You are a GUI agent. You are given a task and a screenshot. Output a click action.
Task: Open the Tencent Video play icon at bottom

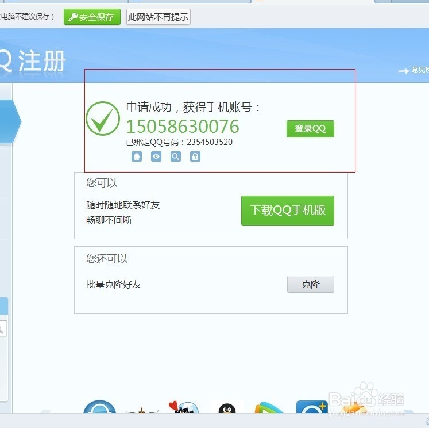pos(268,407)
